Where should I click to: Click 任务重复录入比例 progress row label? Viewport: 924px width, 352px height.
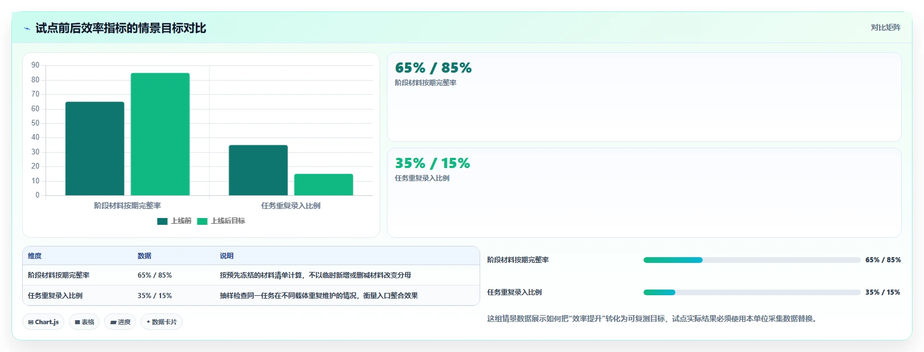(x=514, y=292)
